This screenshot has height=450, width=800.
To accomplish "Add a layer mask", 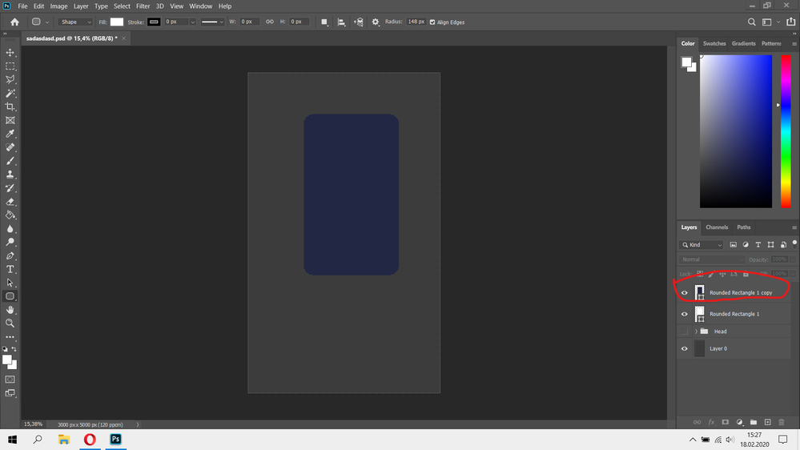I will point(725,422).
